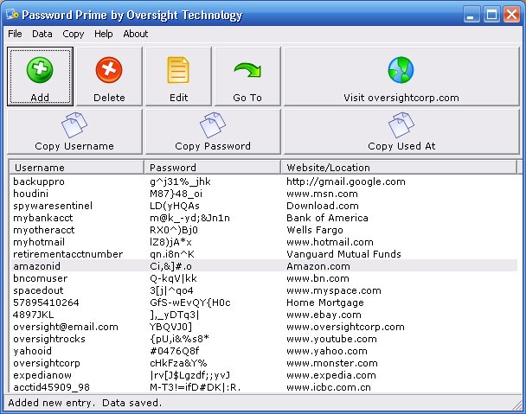
Task: Open the Data menu
Action: (x=42, y=34)
